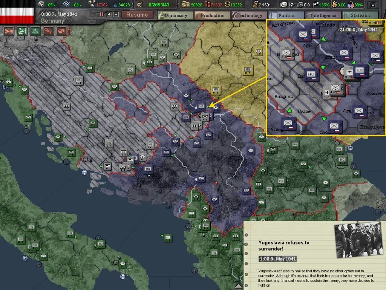Select the green fleet counter at sea

click(x=168, y=238)
